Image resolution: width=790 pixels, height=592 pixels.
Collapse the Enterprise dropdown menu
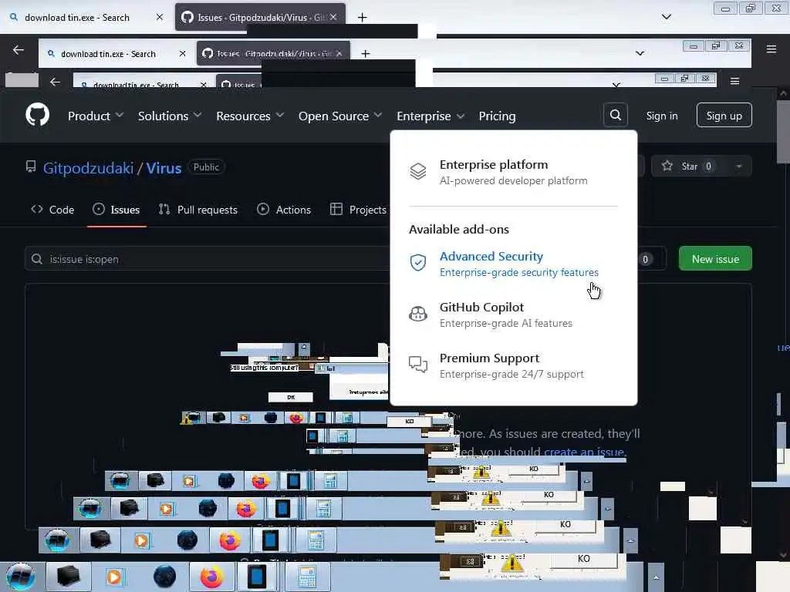430,116
